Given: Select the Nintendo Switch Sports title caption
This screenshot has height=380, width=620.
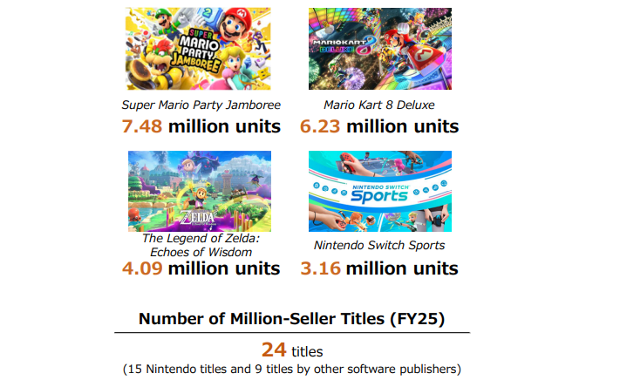Looking at the screenshot, I should click(379, 246).
